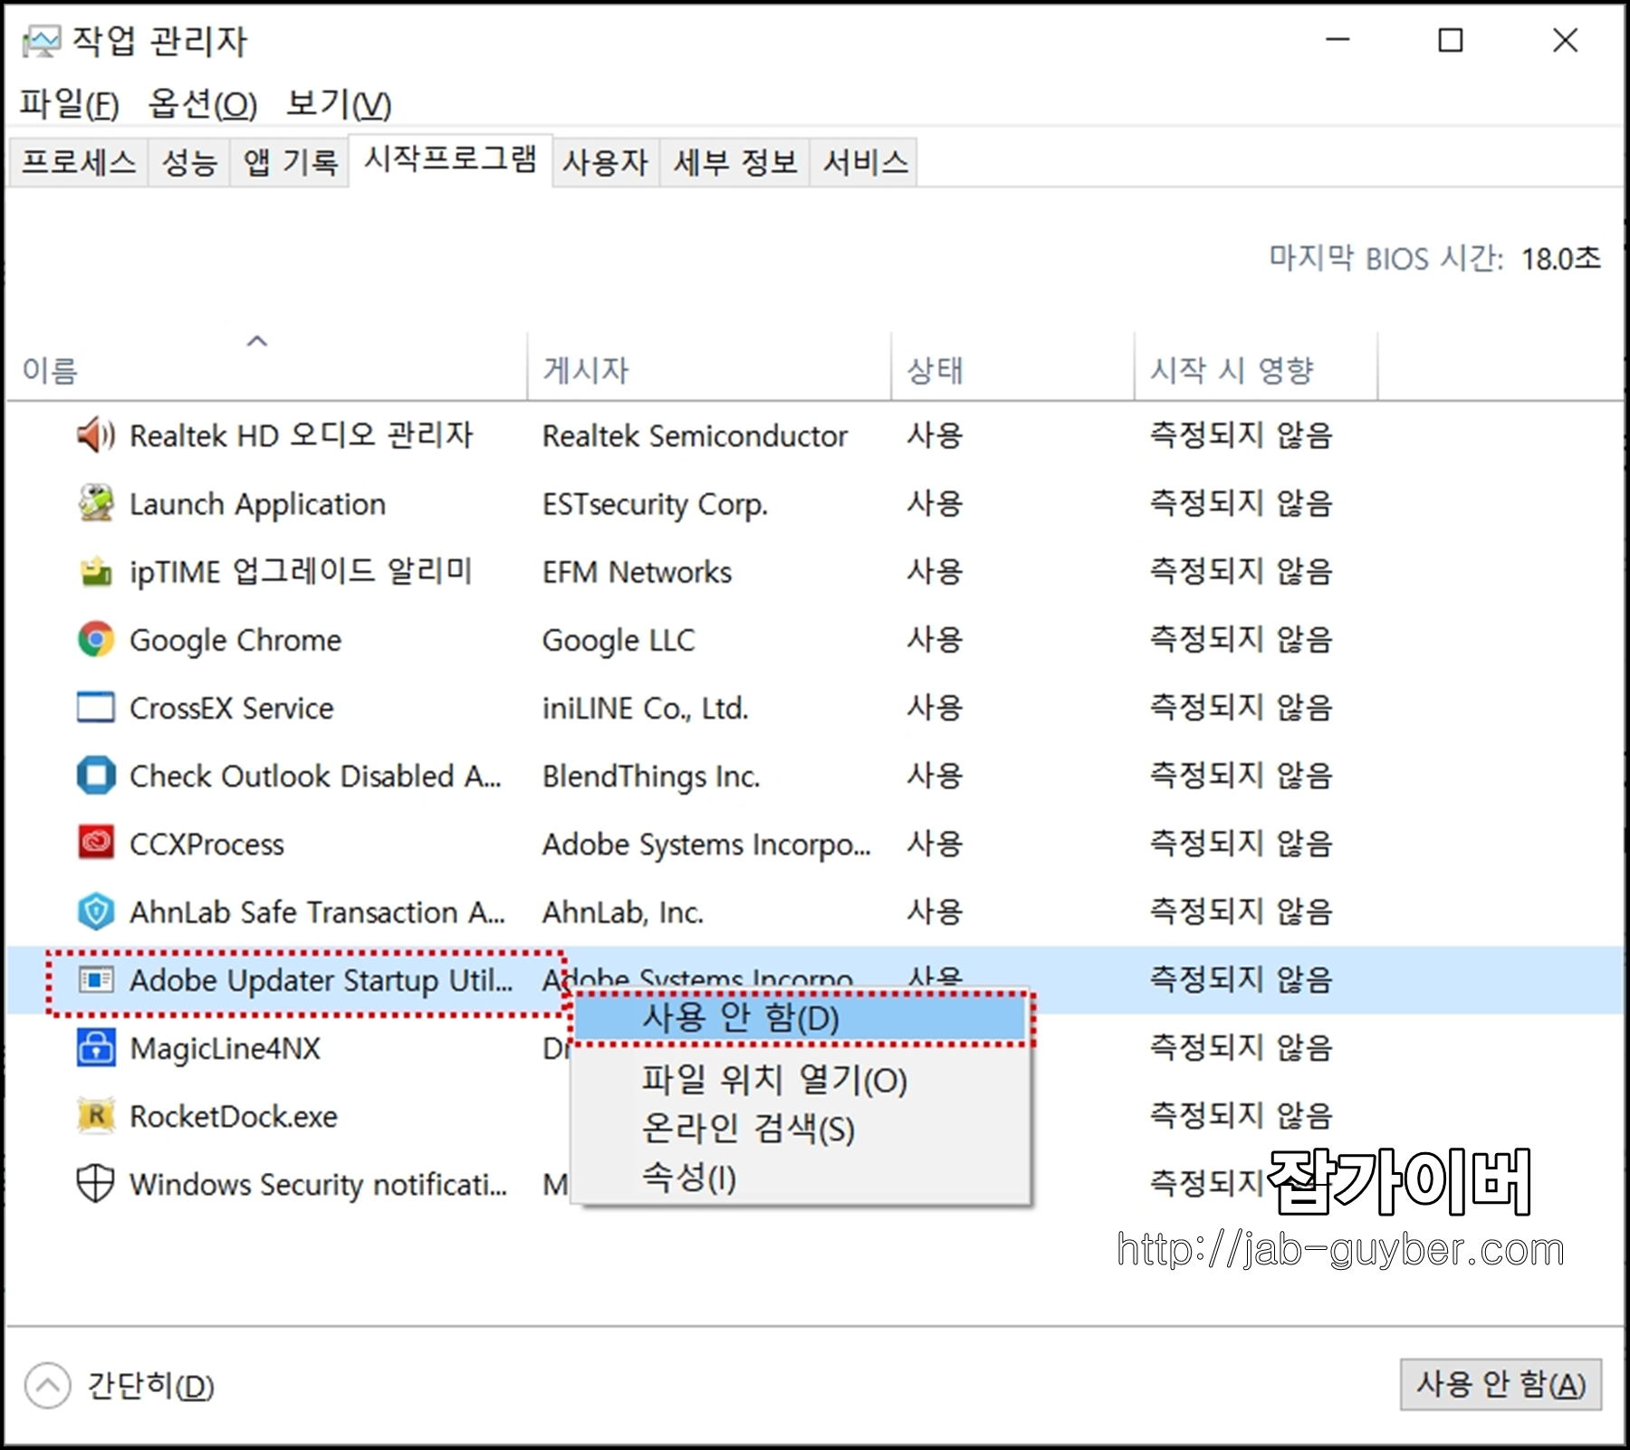Click the CrossEX Service window icon
Image resolution: width=1630 pixels, height=1450 pixels.
pos(95,708)
